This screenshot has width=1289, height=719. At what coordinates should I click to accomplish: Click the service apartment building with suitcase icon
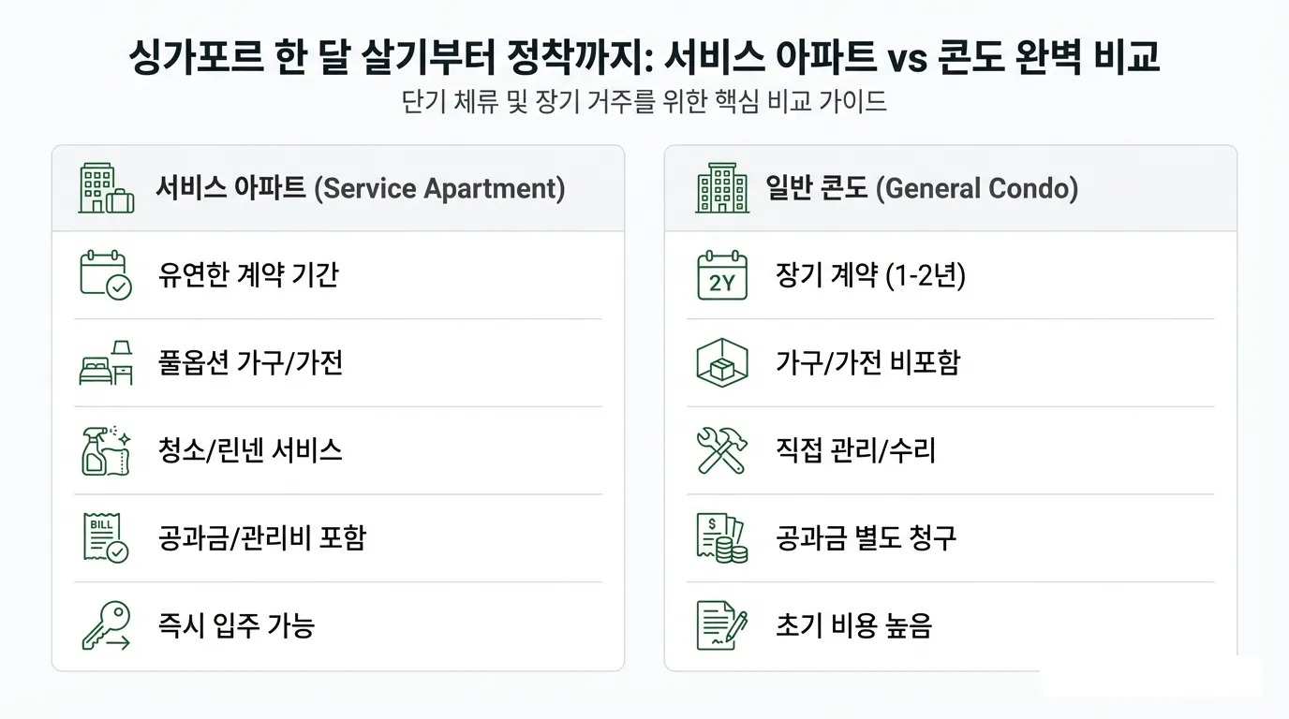pos(106,188)
